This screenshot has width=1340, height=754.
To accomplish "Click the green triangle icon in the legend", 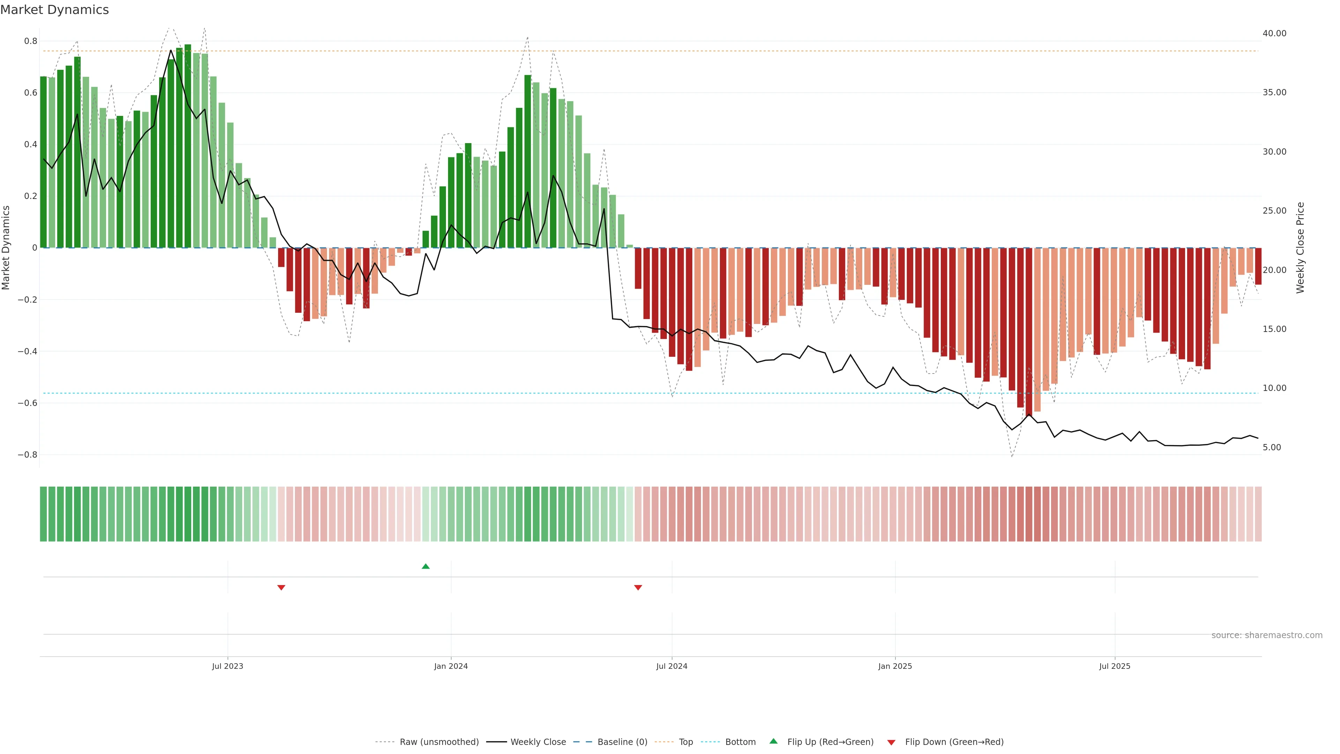I will pos(774,741).
